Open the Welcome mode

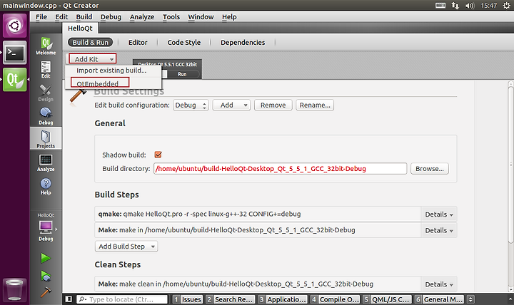point(46,46)
